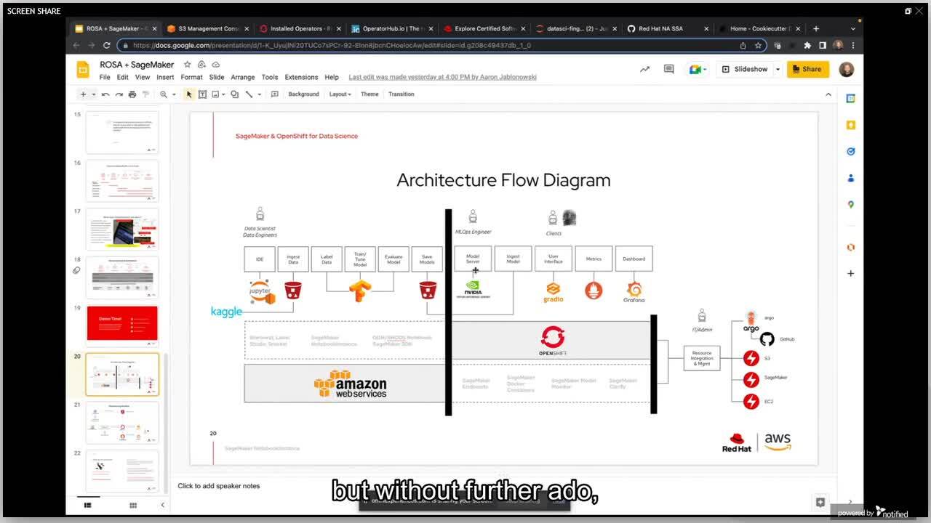Screen dimensions: 931x523
Task: Switch to grid view of slides
Action: point(133,505)
